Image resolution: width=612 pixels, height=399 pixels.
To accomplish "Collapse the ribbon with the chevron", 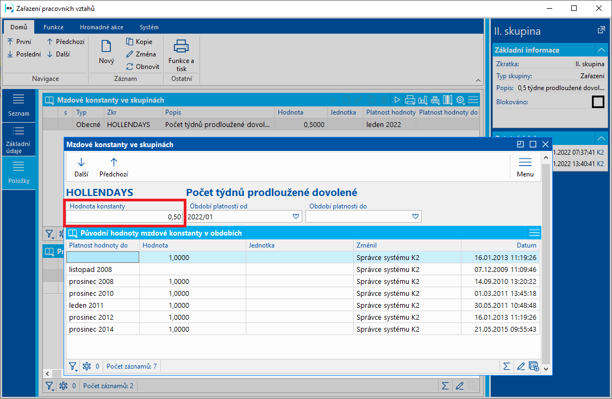I will click(x=478, y=79).
